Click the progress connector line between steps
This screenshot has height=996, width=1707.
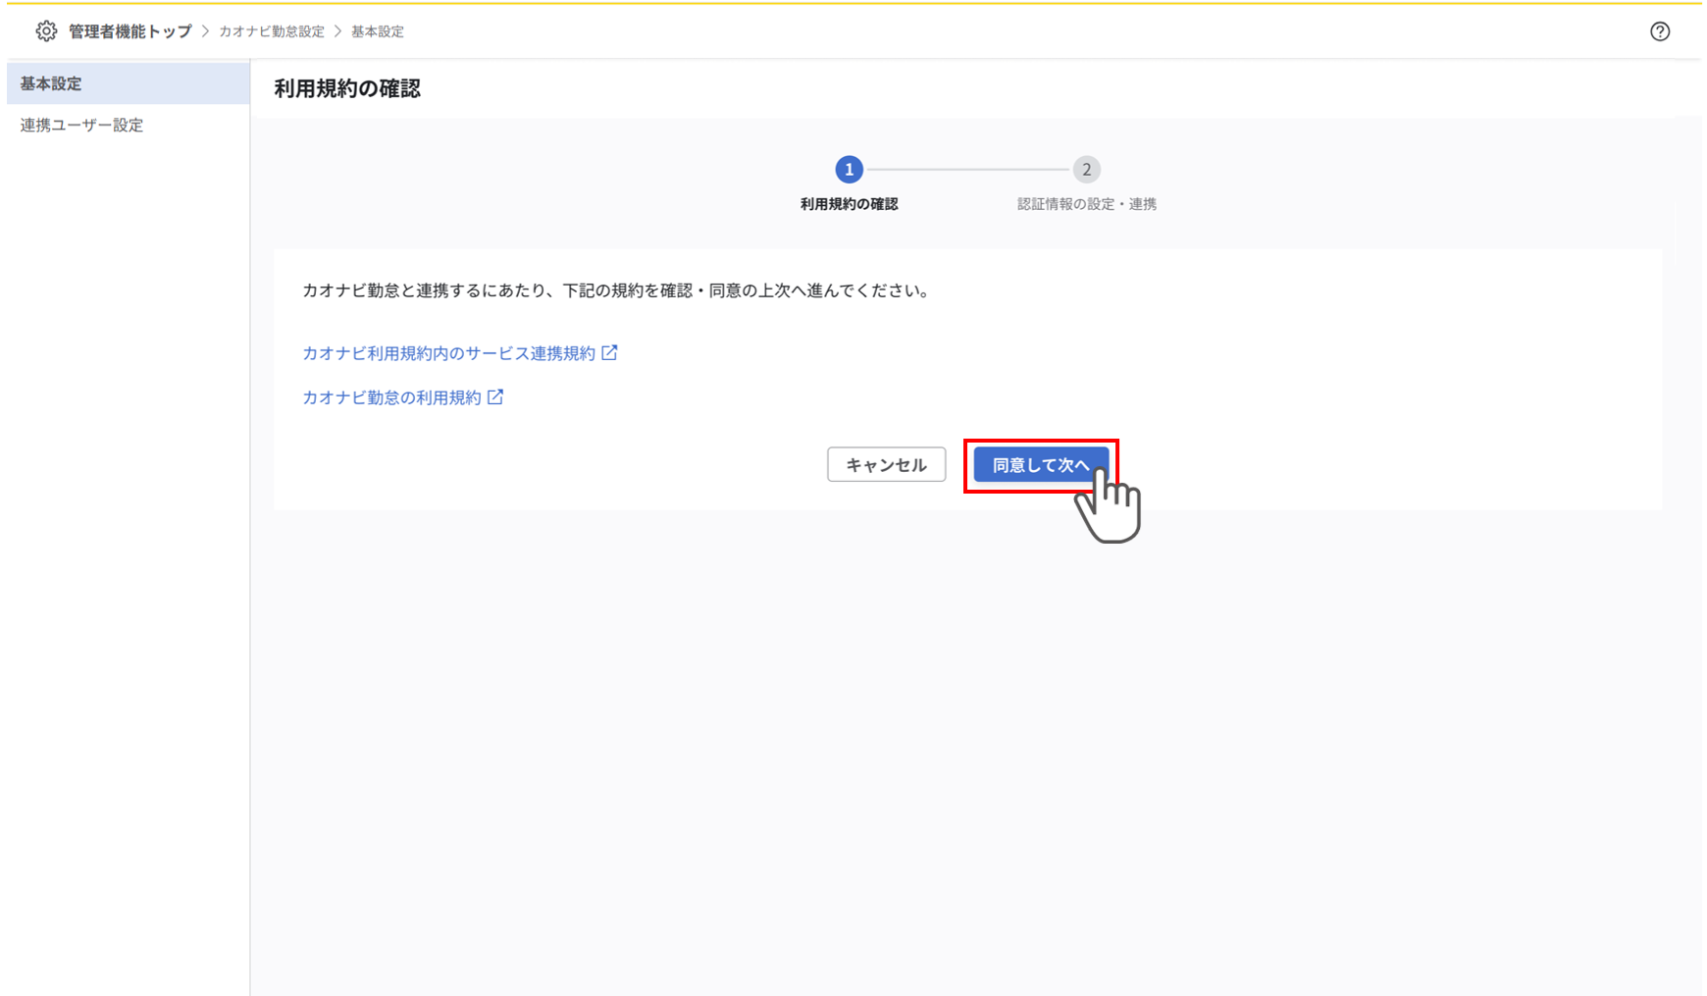point(967,169)
